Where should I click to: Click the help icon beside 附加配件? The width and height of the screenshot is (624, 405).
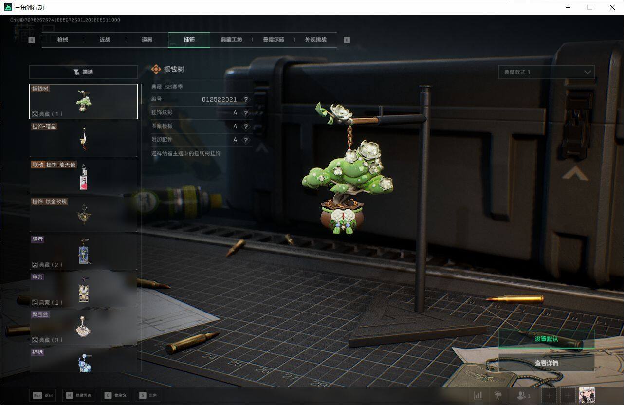point(246,140)
